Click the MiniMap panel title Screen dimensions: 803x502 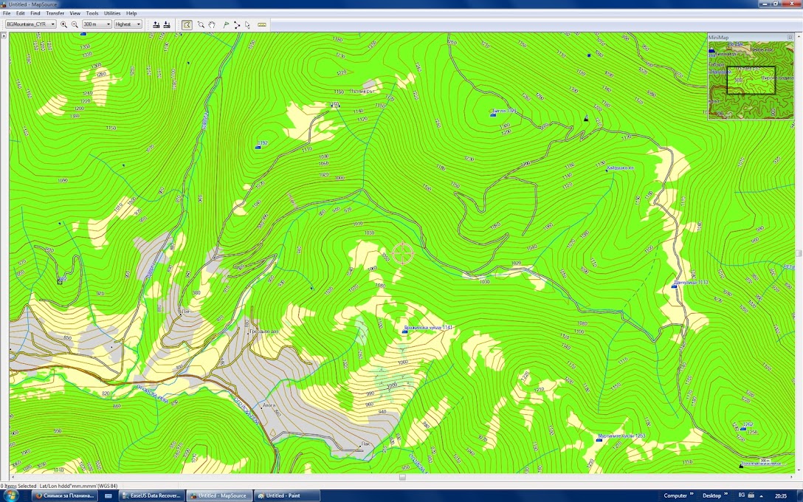tap(719, 38)
